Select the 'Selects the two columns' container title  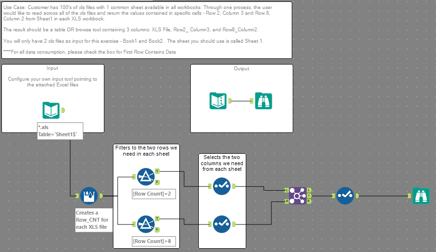222,163
